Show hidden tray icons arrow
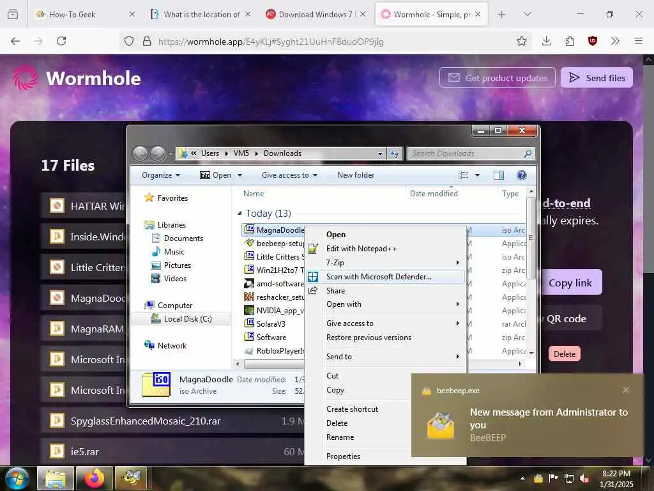654x491 pixels. [x=522, y=478]
